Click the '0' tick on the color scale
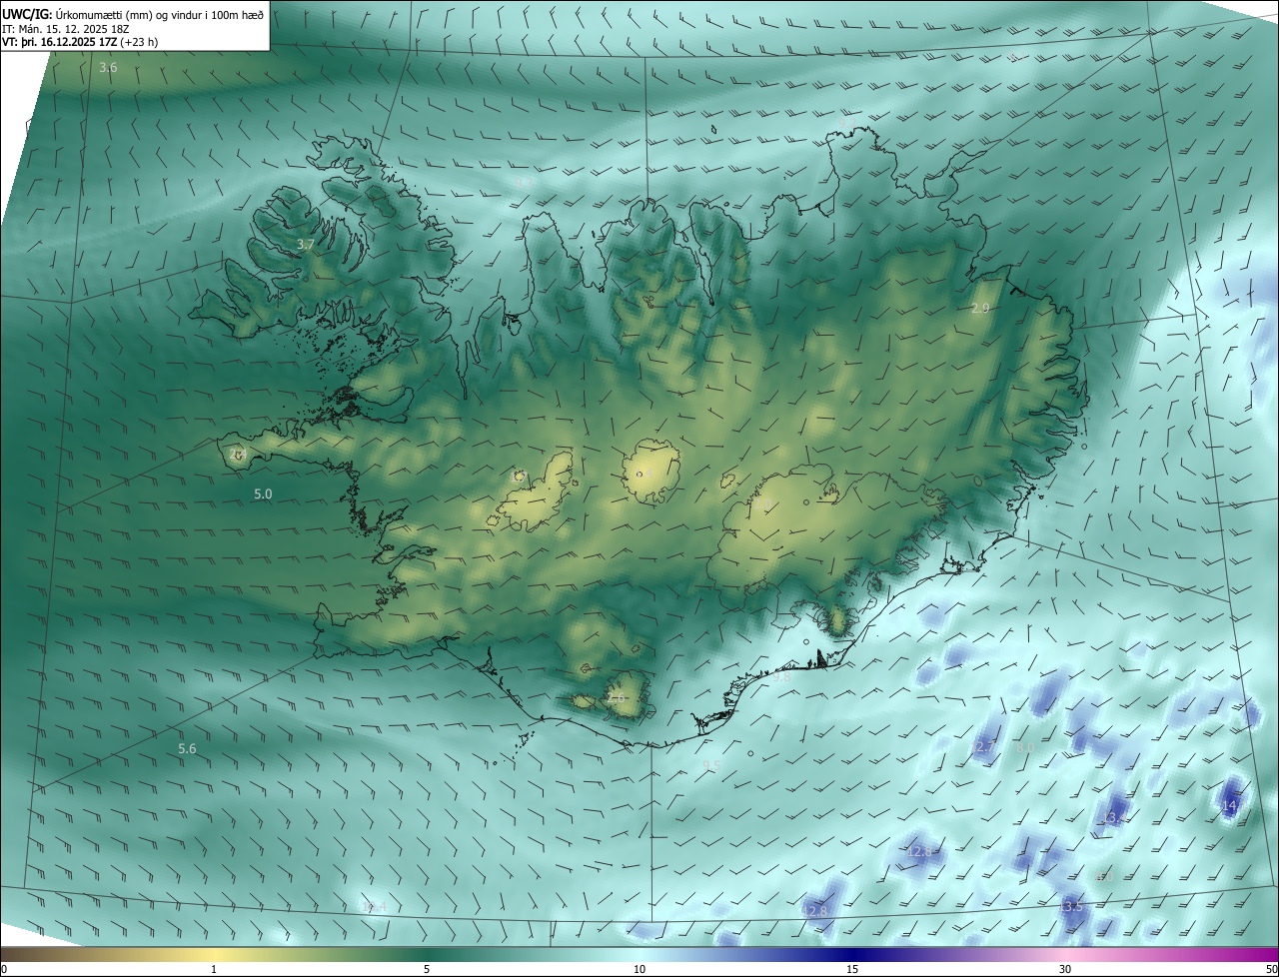The height and width of the screenshot is (977, 1279). click(x=4, y=970)
